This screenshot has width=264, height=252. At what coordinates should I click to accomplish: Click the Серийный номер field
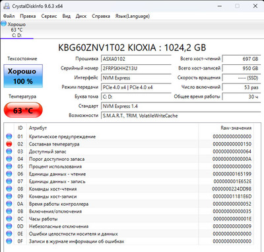point(136,68)
